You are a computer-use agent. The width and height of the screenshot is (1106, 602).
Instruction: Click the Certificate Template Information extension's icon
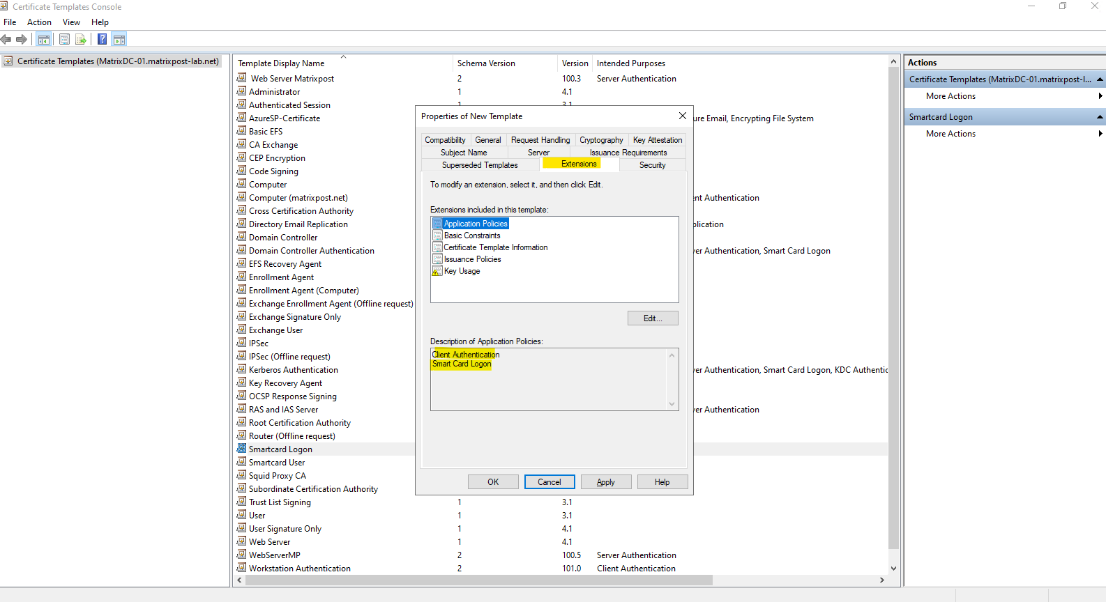[x=437, y=247]
